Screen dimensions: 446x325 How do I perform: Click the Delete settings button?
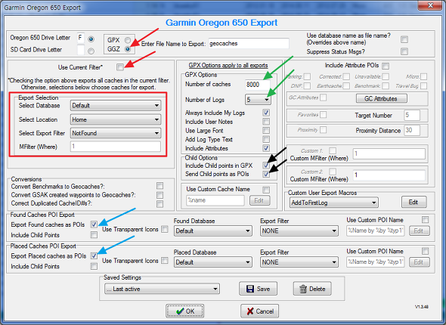(x=312, y=289)
